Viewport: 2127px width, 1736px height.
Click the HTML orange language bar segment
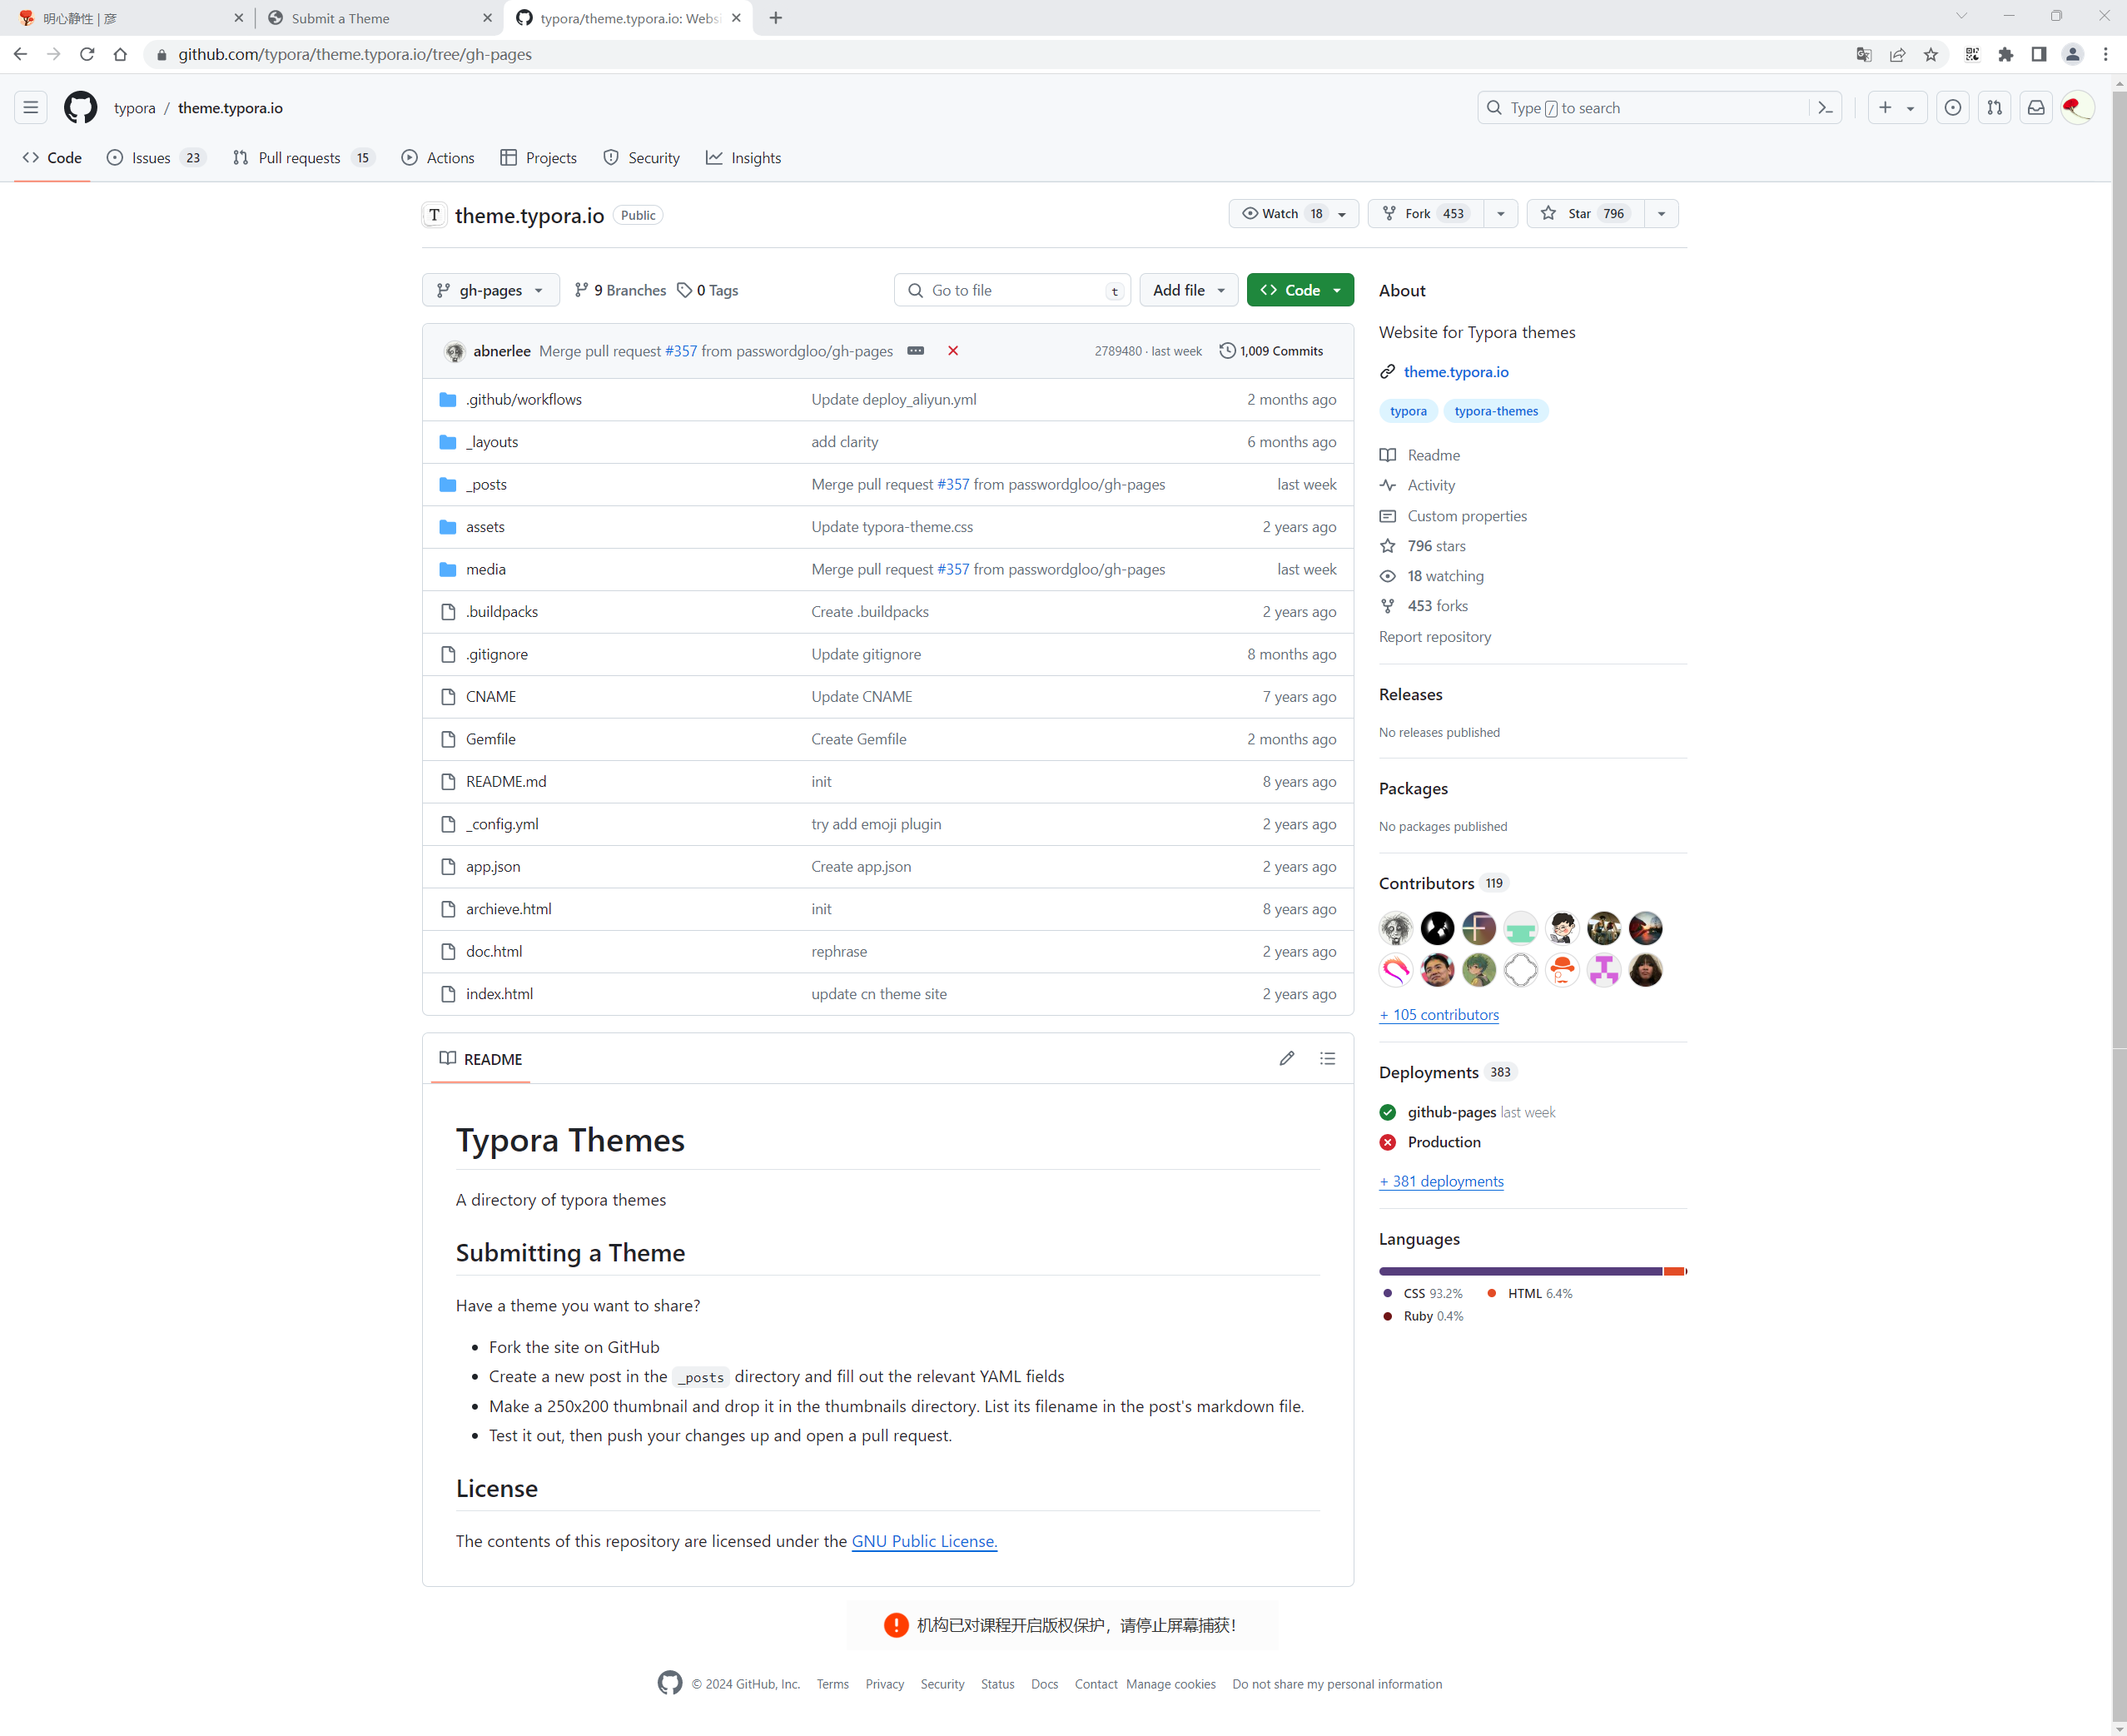1673,1271
